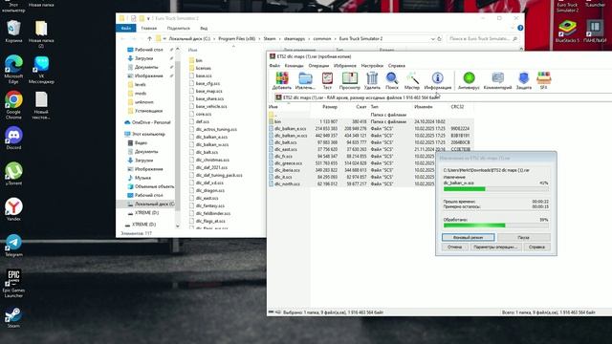The width and height of the screenshot is (612, 344).
Task: Select the Telegram desktop icon
Action: 13,246
